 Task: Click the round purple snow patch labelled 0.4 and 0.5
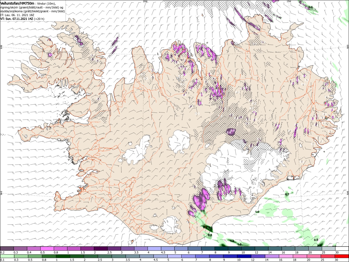click(231, 132)
